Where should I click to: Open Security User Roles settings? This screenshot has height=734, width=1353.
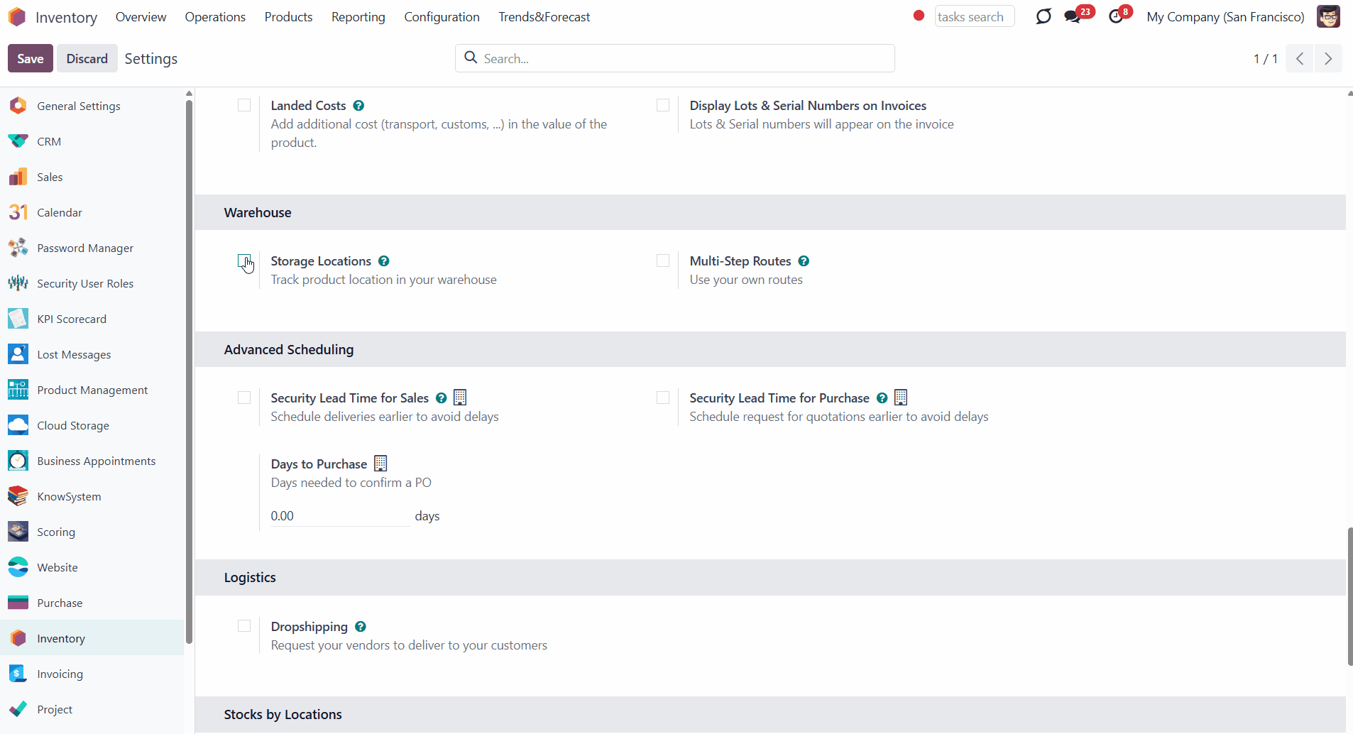[x=92, y=283]
